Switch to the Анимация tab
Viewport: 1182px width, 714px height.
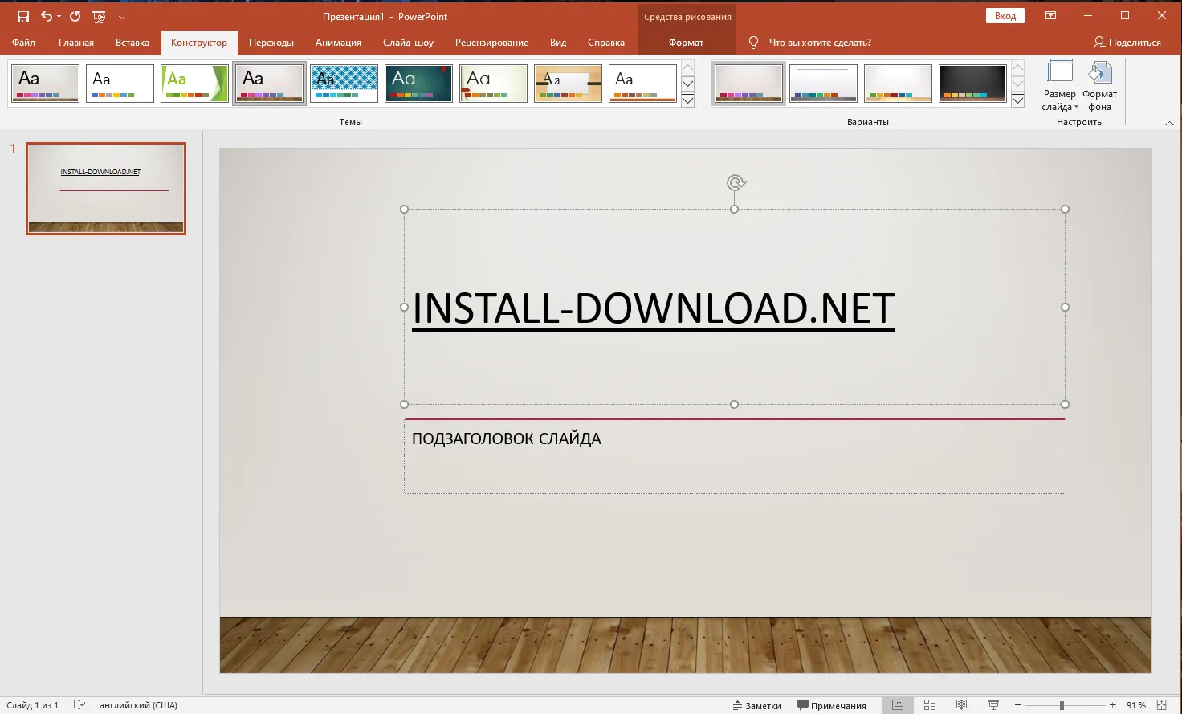coord(338,43)
